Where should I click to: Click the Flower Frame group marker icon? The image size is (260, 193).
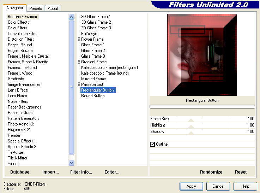click(79, 39)
